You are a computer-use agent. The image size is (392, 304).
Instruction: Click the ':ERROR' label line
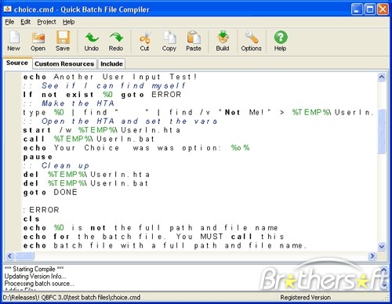tap(42, 210)
